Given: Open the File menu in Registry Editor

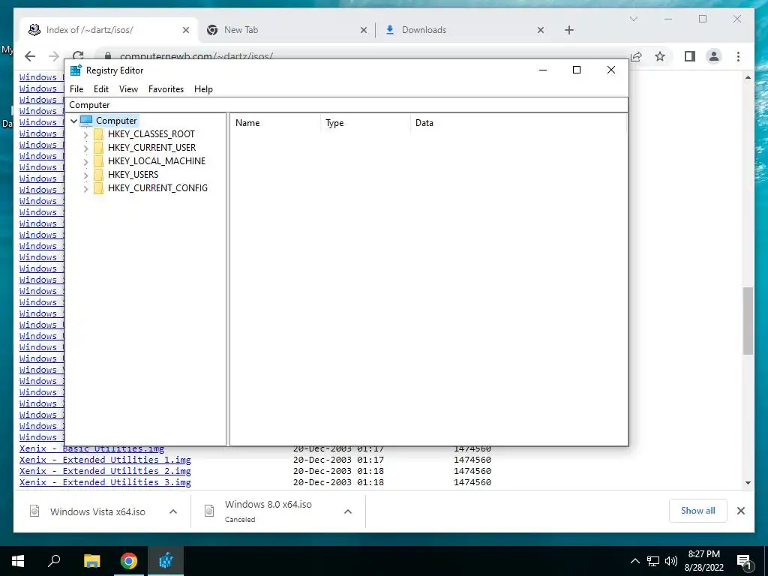Looking at the screenshot, I should point(76,89).
